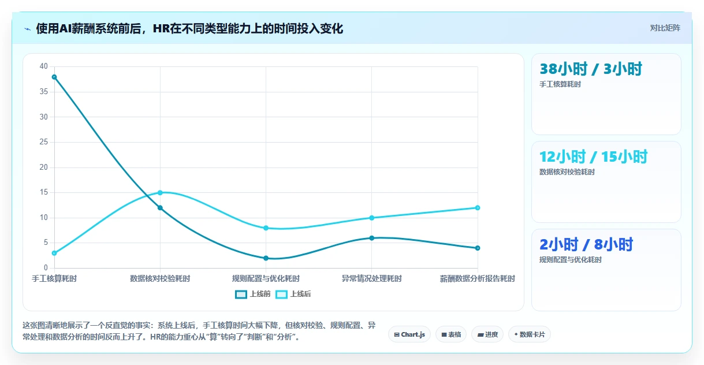Click the y-axis value 35

pyautogui.click(x=44, y=92)
